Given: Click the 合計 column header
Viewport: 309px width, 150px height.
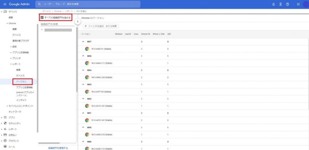Looking at the screenshot, I should pos(169,34).
